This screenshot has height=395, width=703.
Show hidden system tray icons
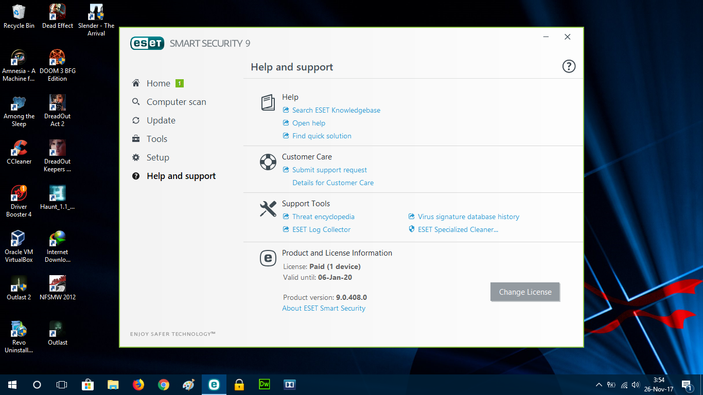pos(599,384)
